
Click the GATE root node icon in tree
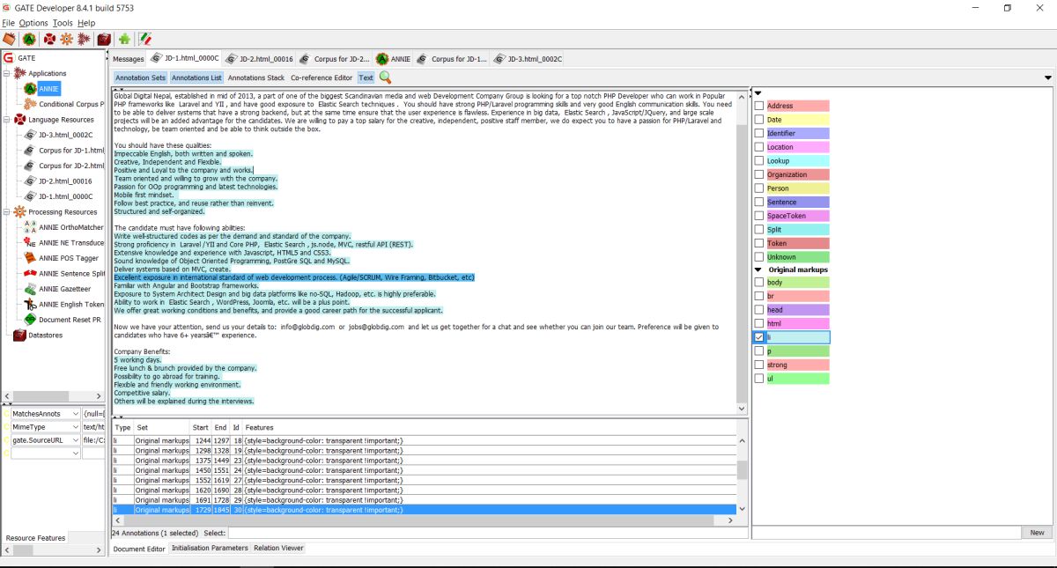tap(9, 58)
